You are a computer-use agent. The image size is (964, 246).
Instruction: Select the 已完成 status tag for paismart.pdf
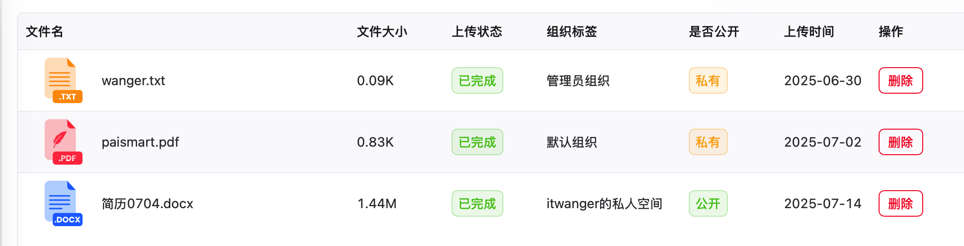pyautogui.click(x=477, y=142)
